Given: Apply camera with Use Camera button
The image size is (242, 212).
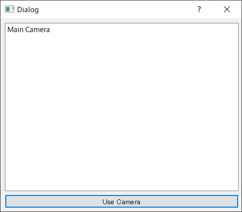Looking at the screenshot, I should coord(121,201).
